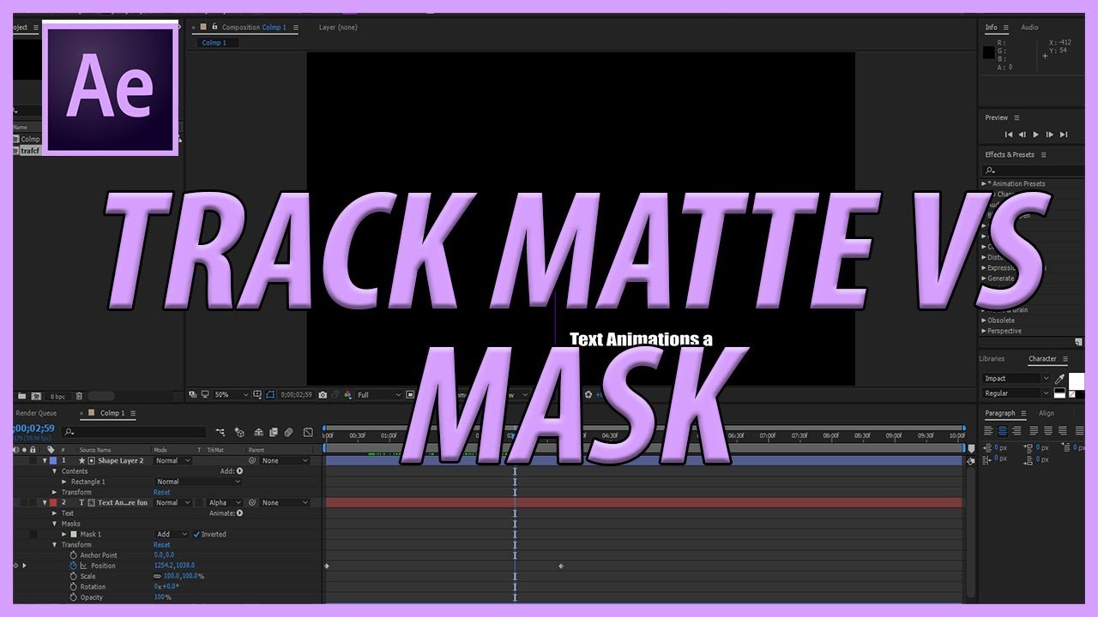The width and height of the screenshot is (1098, 617).
Task: Click the motion blur toggle in timeline toolbar
Action: point(288,432)
